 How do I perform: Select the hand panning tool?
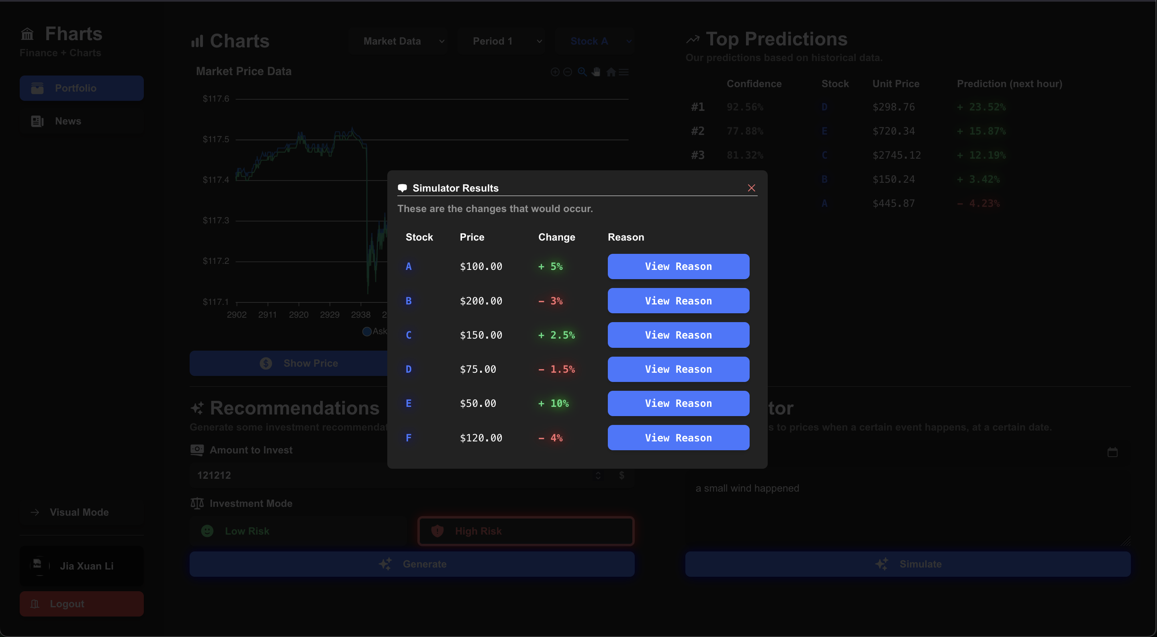click(x=596, y=72)
